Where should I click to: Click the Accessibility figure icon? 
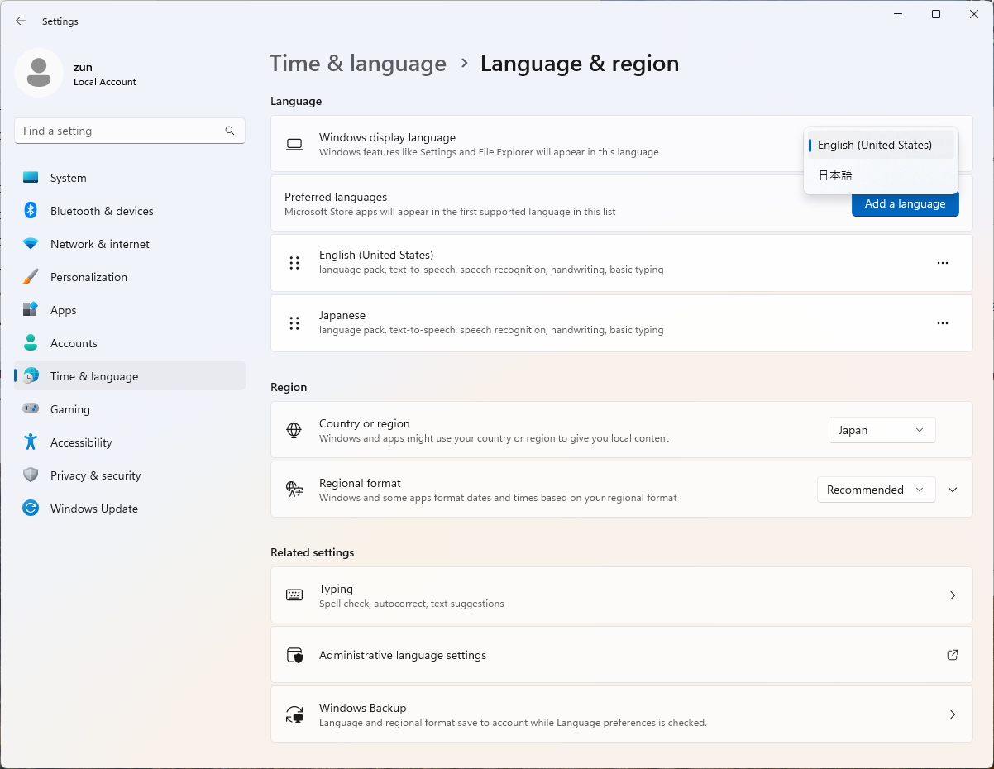(31, 442)
